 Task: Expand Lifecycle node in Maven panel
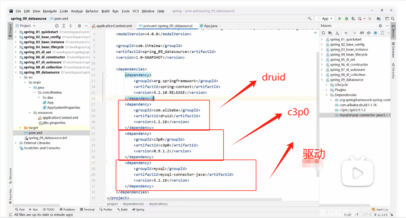point(327,85)
